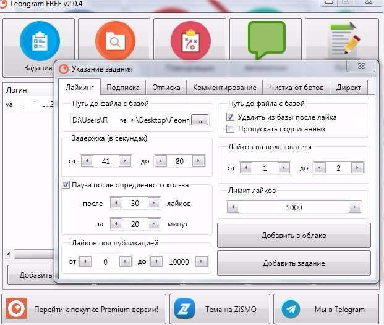Increase the 20 minutes pause value
Screen dimensions: 384x325
pos(154,224)
